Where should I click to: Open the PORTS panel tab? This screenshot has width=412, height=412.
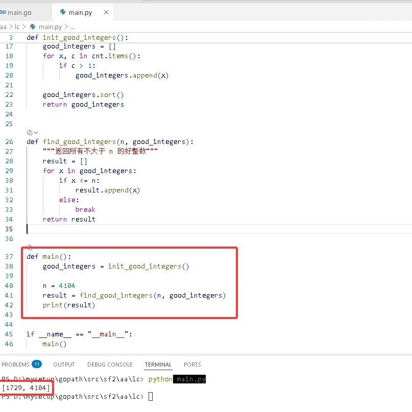click(192, 365)
